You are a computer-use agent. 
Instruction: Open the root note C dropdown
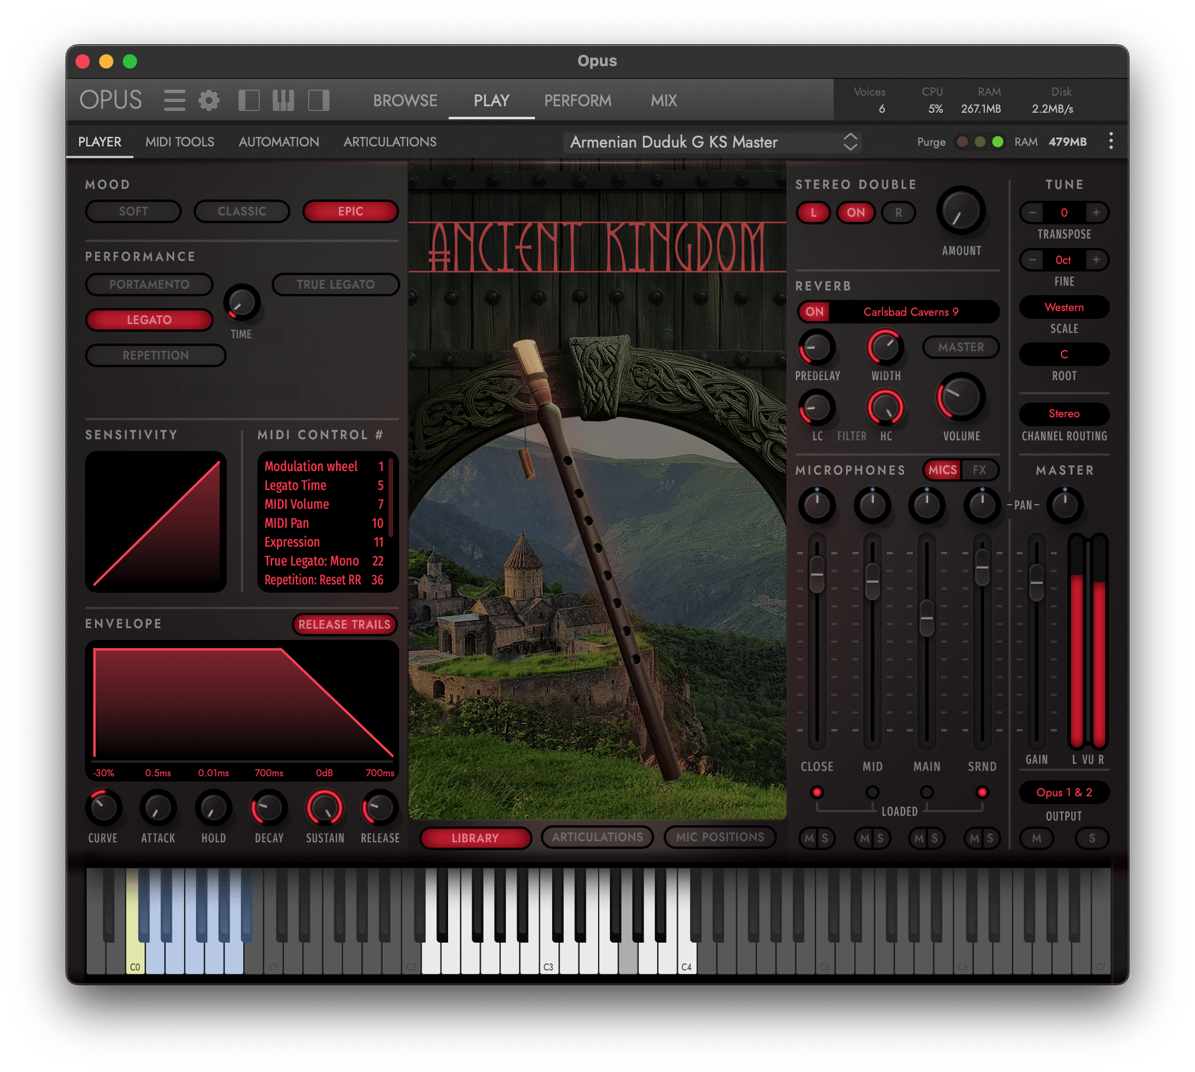[x=1064, y=354]
